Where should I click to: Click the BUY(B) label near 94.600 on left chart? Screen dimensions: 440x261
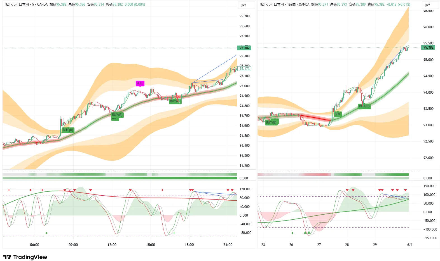(x=68, y=130)
